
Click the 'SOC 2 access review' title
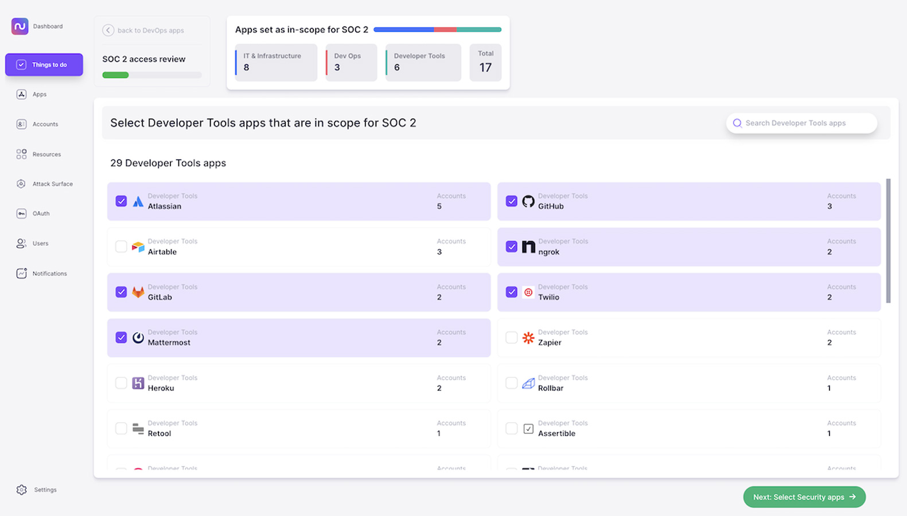point(144,59)
